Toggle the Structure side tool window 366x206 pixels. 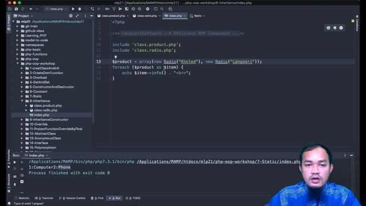pyautogui.click(x=9, y=183)
